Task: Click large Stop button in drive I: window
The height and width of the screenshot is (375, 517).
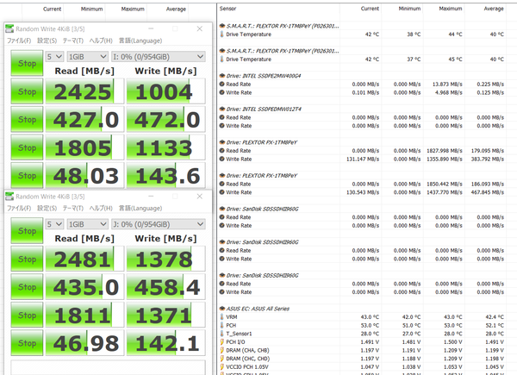Action: pos(27,63)
